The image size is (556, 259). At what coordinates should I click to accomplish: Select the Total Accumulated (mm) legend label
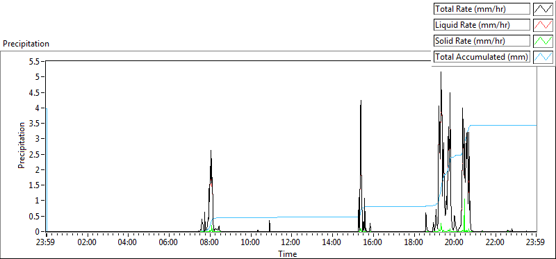482,57
